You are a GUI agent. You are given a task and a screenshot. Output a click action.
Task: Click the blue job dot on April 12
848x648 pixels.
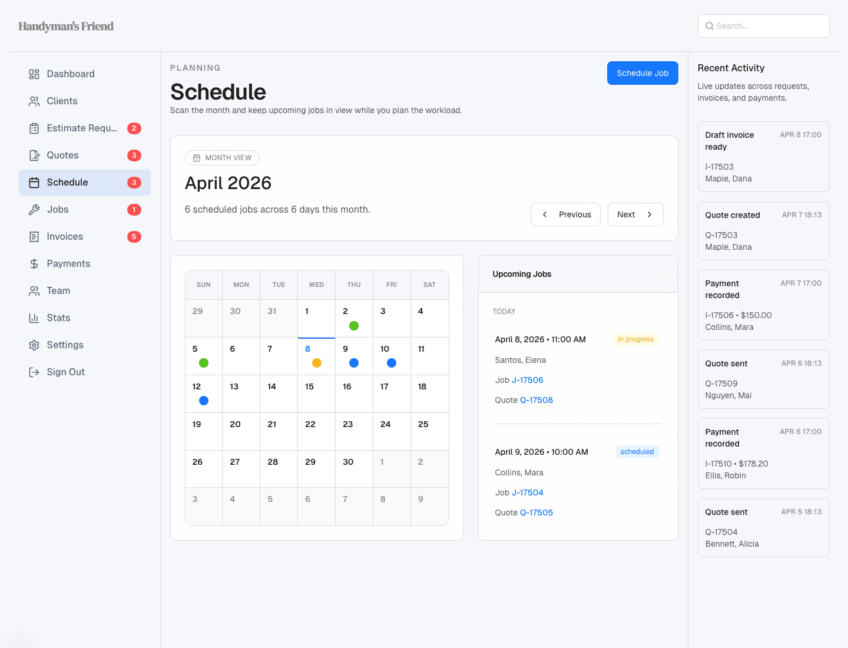click(204, 401)
